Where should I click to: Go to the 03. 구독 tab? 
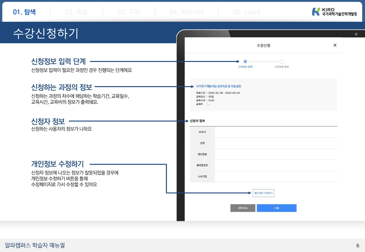click(x=129, y=12)
